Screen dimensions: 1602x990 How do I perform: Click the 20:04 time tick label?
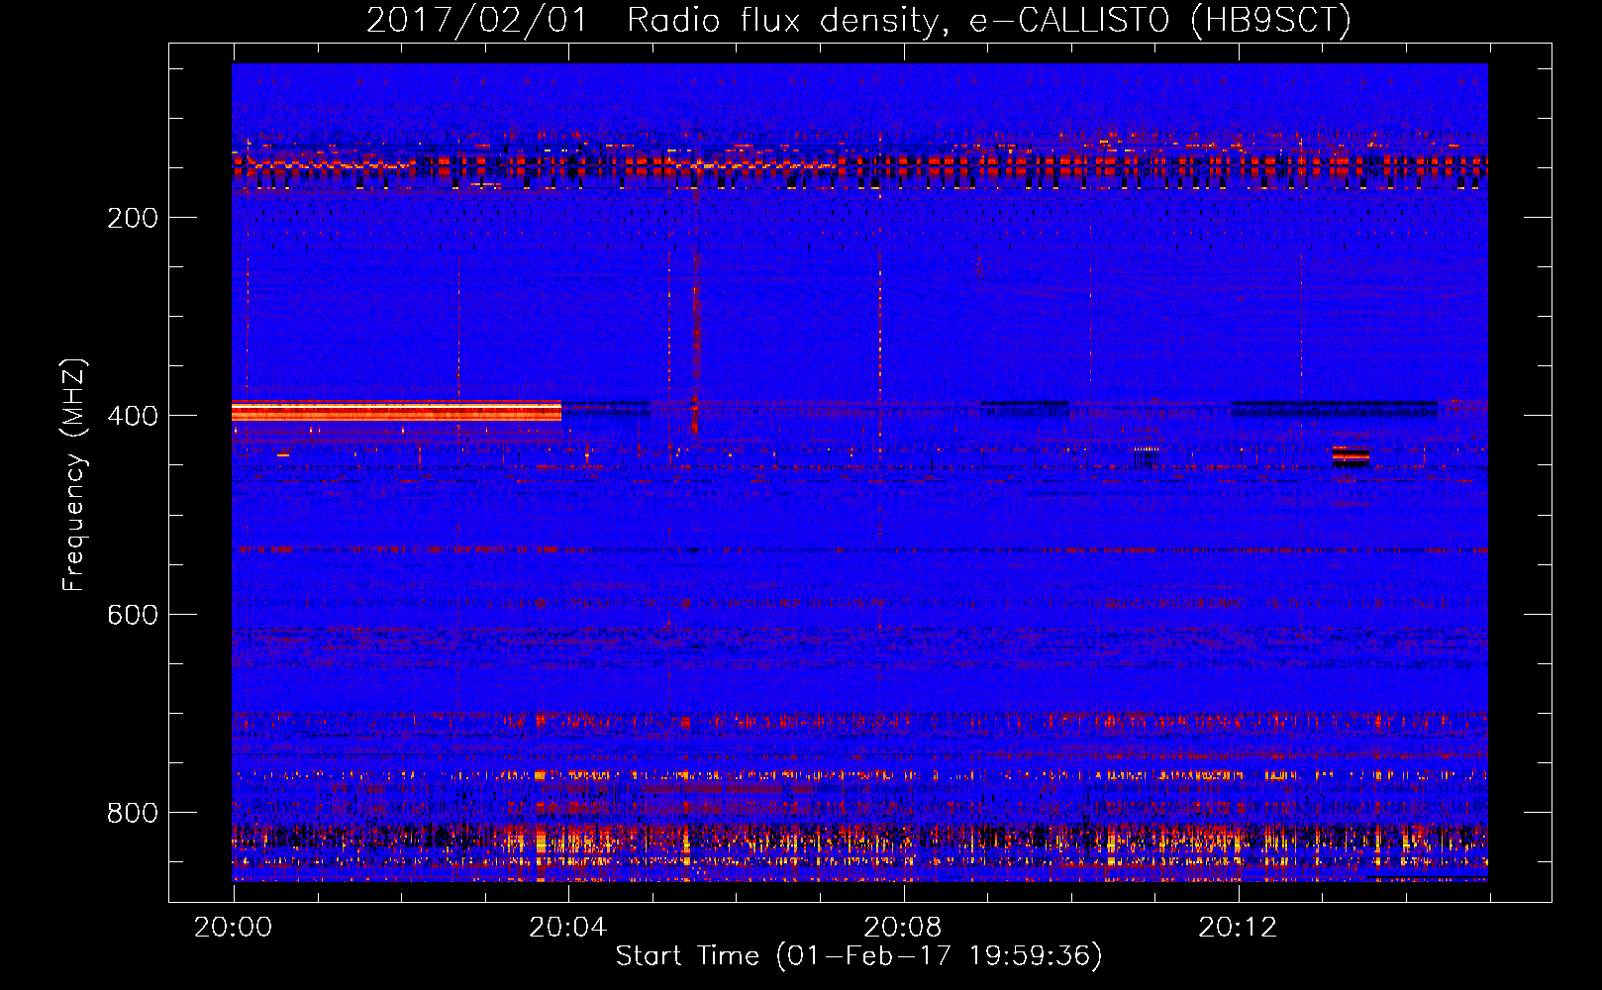tap(567, 928)
